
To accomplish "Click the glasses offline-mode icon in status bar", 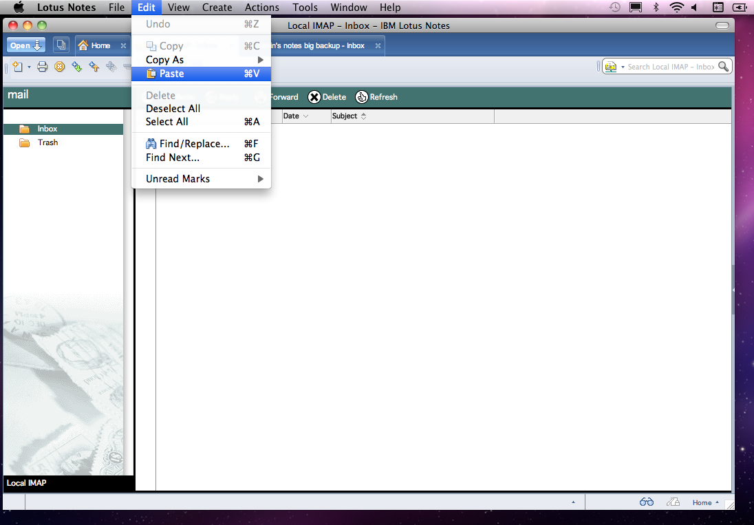I will pyautogui.click(x=646, y=502).
